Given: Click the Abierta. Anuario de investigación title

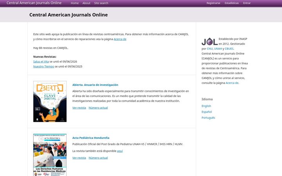Looking at the screenshot, I should click(95, 85).
